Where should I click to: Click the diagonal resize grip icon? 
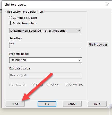(x=110, y=106)
